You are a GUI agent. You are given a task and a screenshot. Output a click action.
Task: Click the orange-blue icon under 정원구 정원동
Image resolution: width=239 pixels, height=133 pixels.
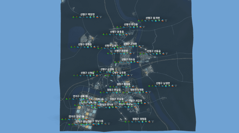tap(149, 122)
